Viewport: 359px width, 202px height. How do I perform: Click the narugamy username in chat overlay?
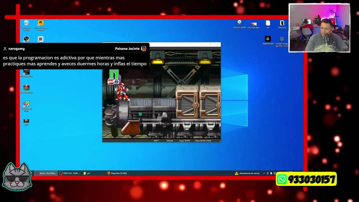(x=17, y=49)
